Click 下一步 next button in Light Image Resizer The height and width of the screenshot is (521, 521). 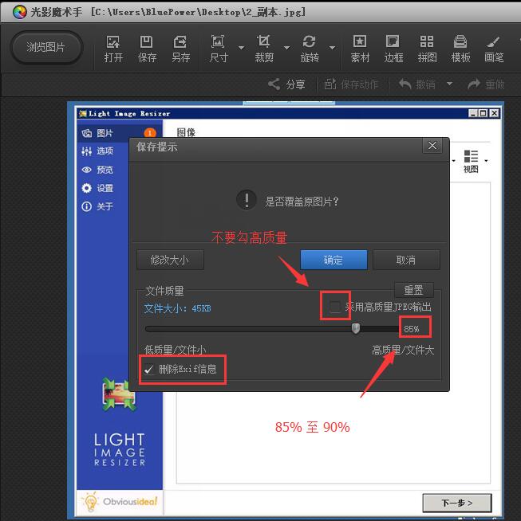(x=457, y=503)
